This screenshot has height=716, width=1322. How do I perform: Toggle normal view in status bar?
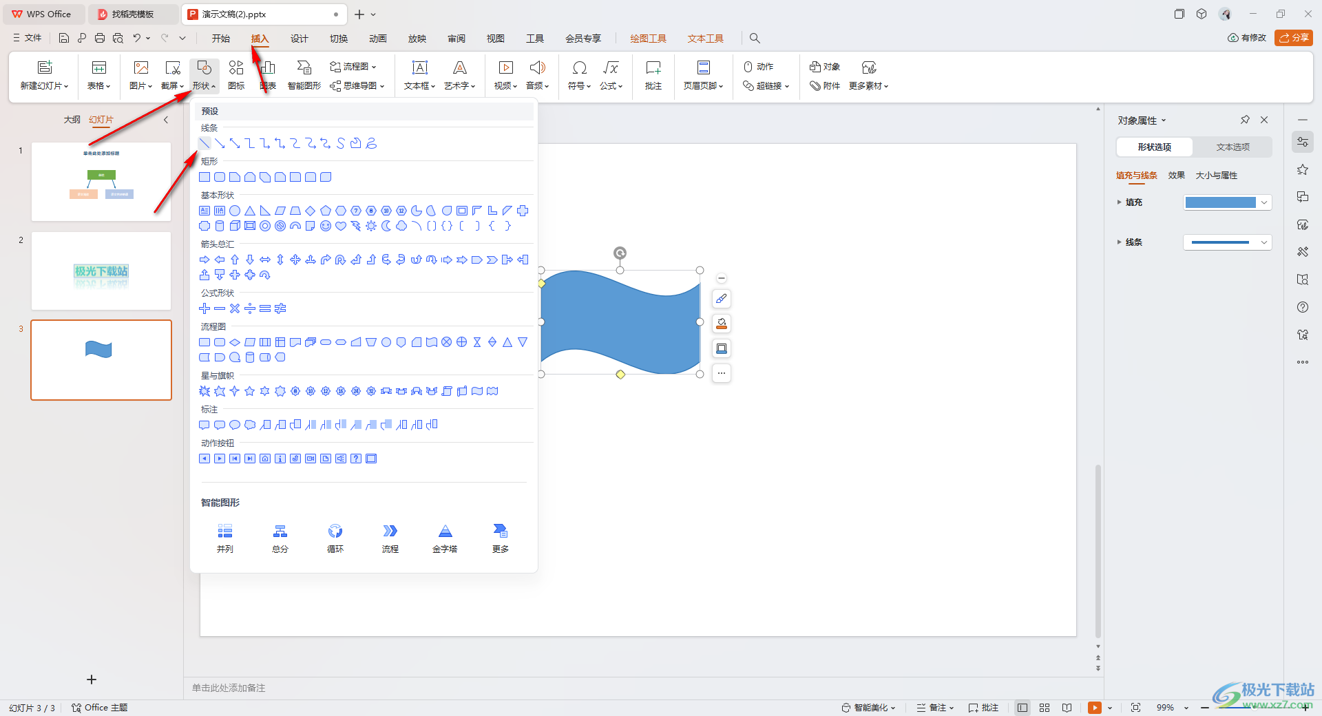tap(1022, 708)
